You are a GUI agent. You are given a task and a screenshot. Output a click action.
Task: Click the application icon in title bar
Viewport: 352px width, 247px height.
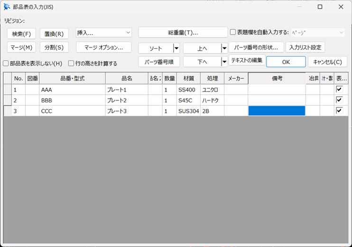pos(7,7)
